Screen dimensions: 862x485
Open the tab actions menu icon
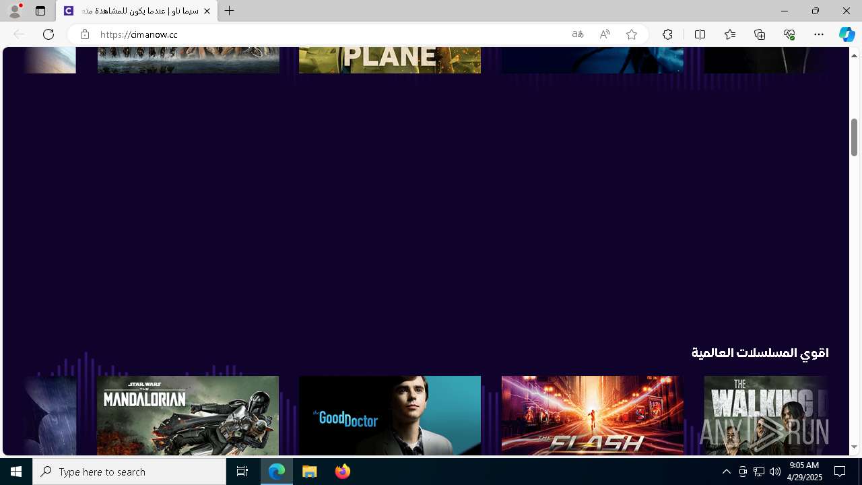tap(40, 11)
